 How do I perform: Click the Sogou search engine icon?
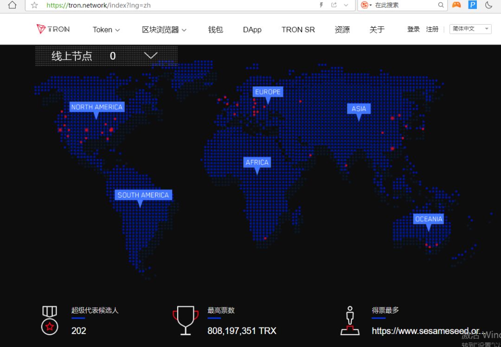[x=364, y=5]
